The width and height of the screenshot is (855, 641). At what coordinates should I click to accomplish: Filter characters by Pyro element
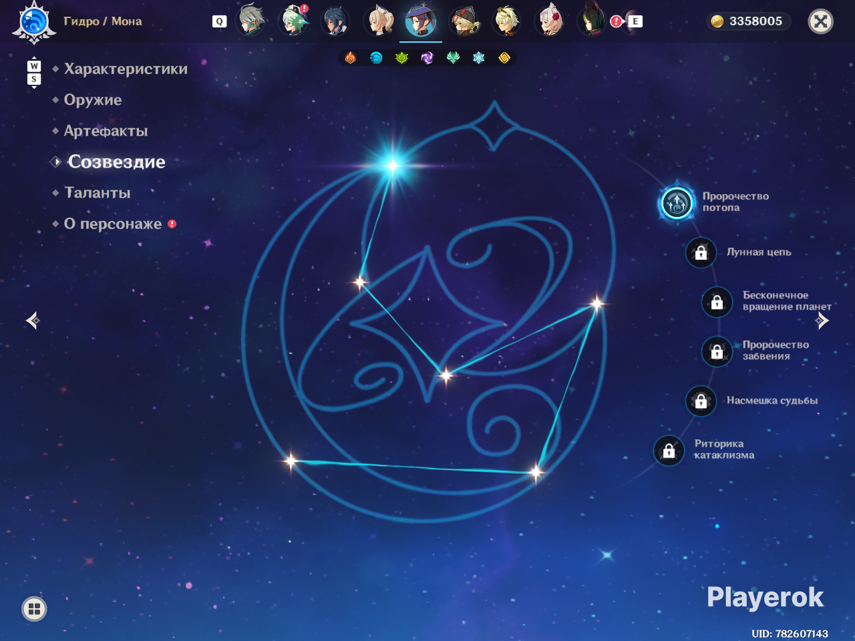[351, 58]
